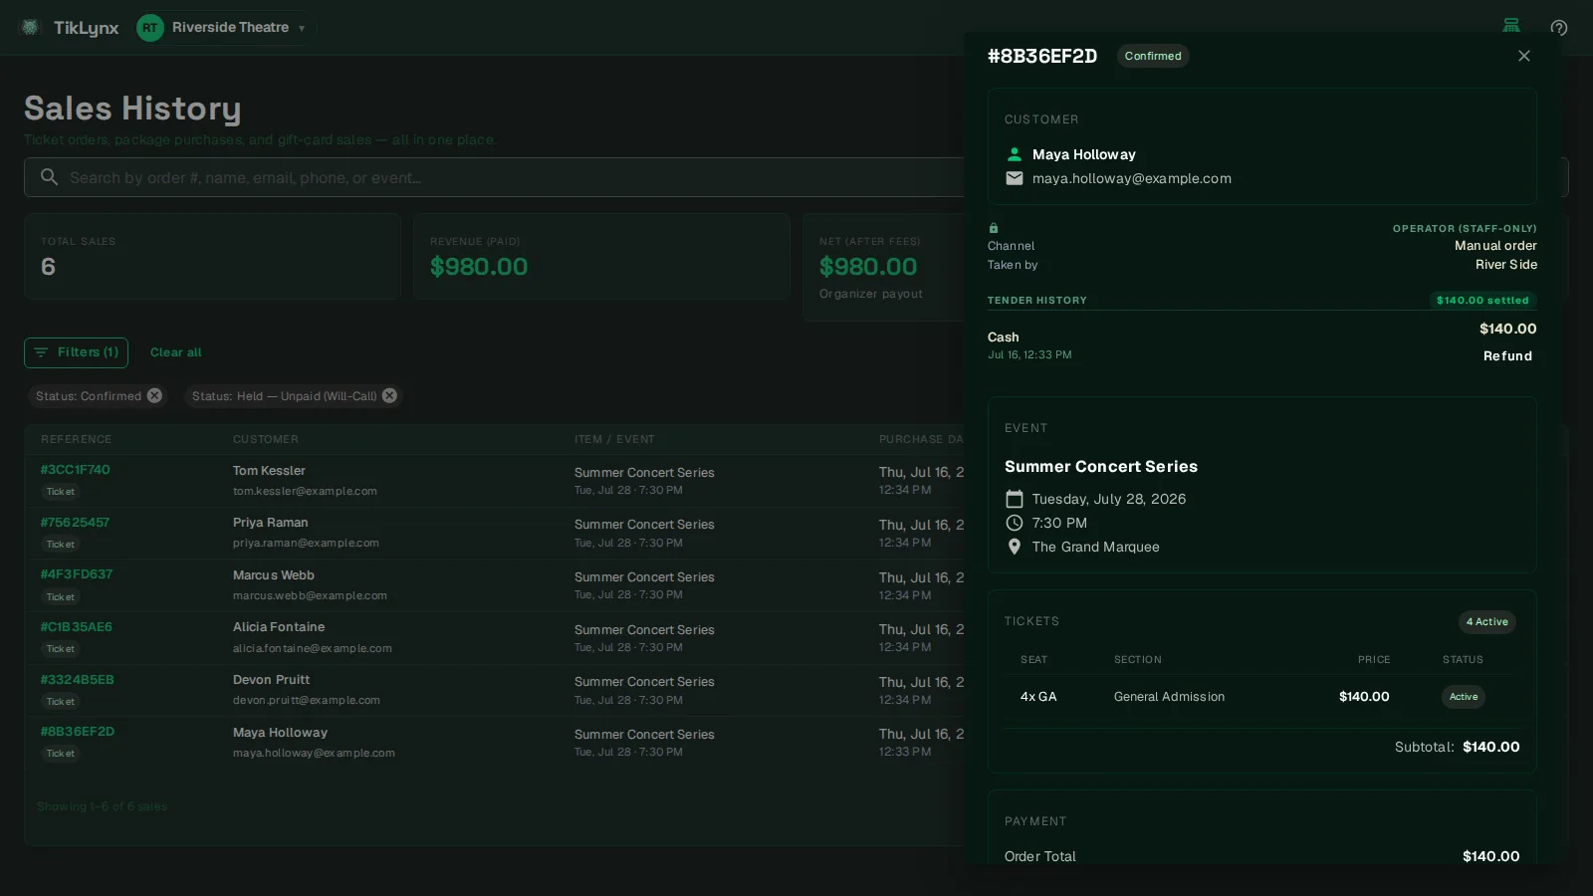
Task: Click the '4 Active' tickets badge
Action: pos(1487,621)
